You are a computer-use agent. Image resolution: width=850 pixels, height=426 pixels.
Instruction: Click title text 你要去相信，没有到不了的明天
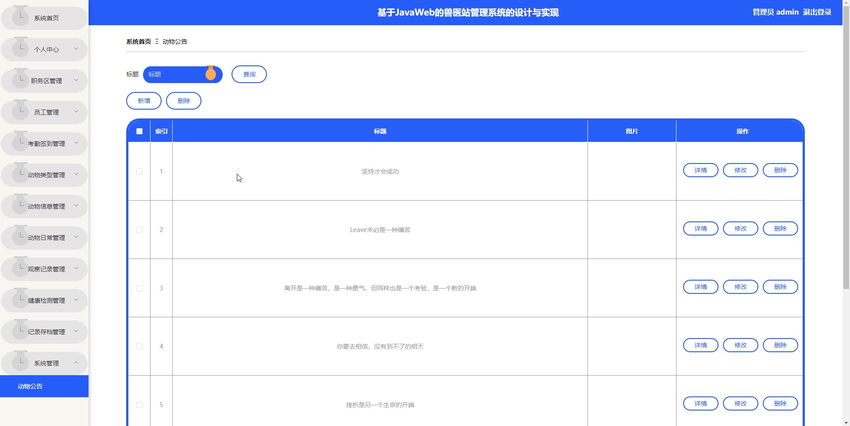coord(380,346)
